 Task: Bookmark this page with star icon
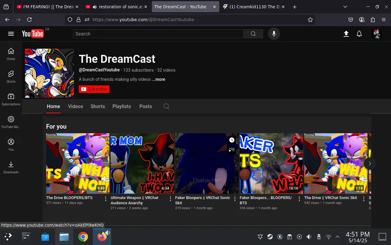310,20
